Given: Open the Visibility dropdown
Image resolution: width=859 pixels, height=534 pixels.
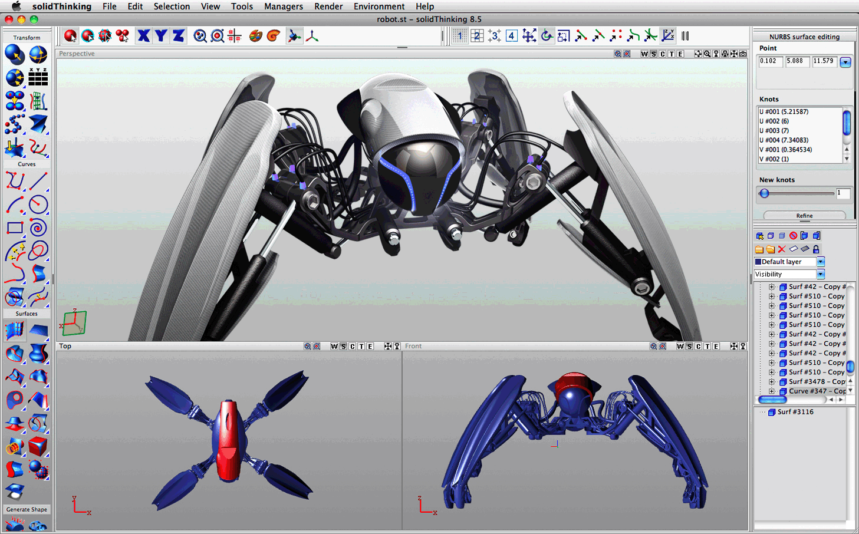Looking at the screenshot, I should 821,274.
